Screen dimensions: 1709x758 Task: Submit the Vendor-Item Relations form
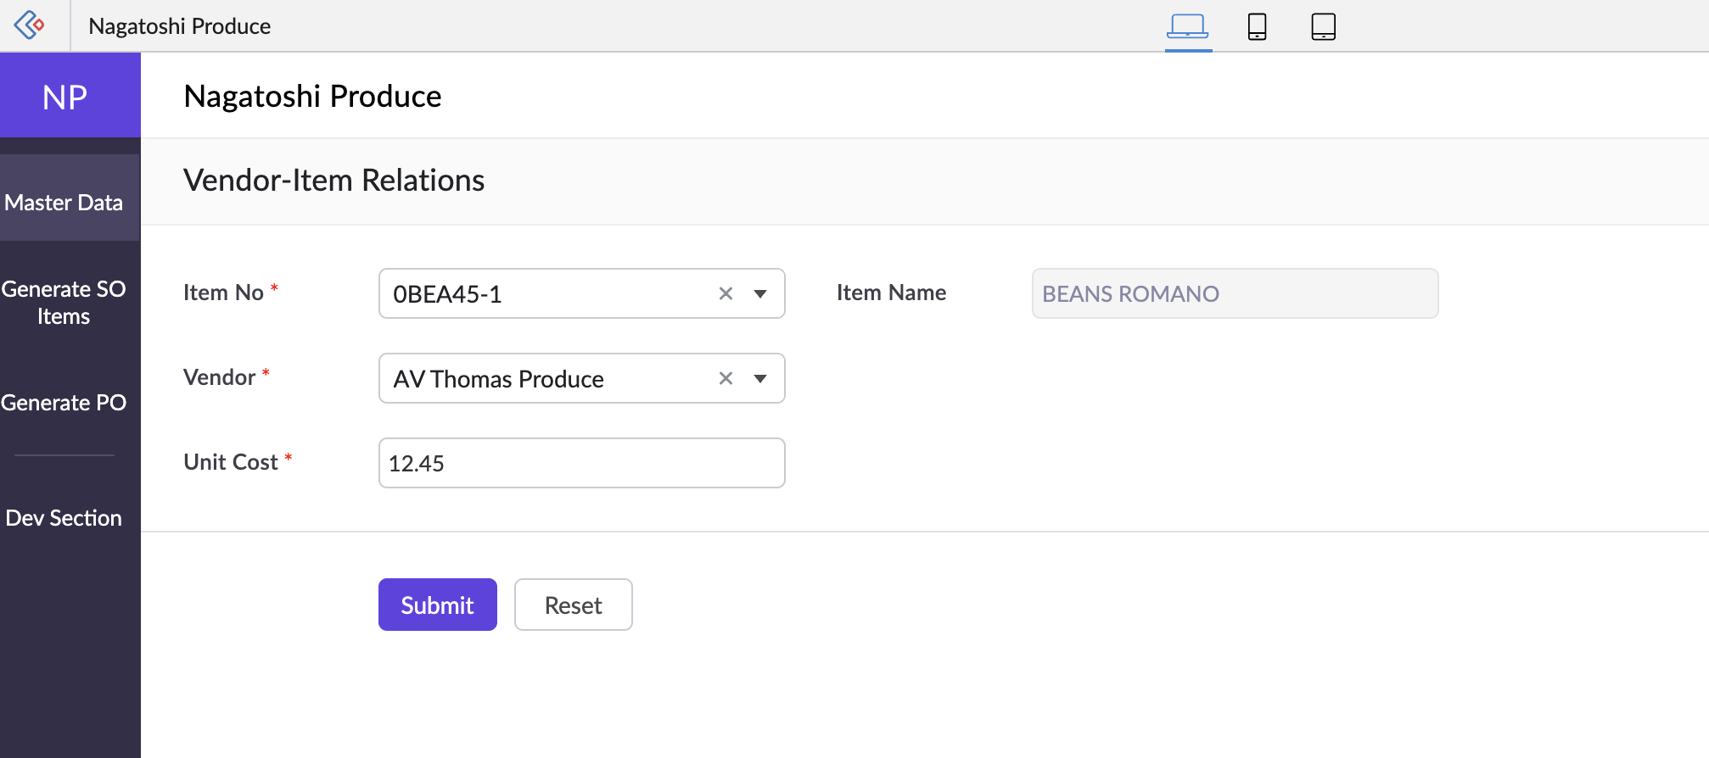tap(437, 605)
